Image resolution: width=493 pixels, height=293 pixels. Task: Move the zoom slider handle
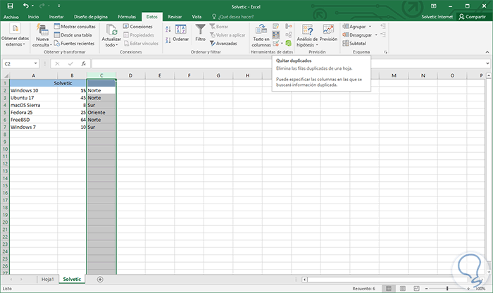[x=447, y=288]
